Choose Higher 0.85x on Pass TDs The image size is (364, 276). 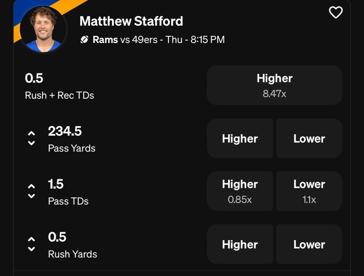click(x=240, y=191)
